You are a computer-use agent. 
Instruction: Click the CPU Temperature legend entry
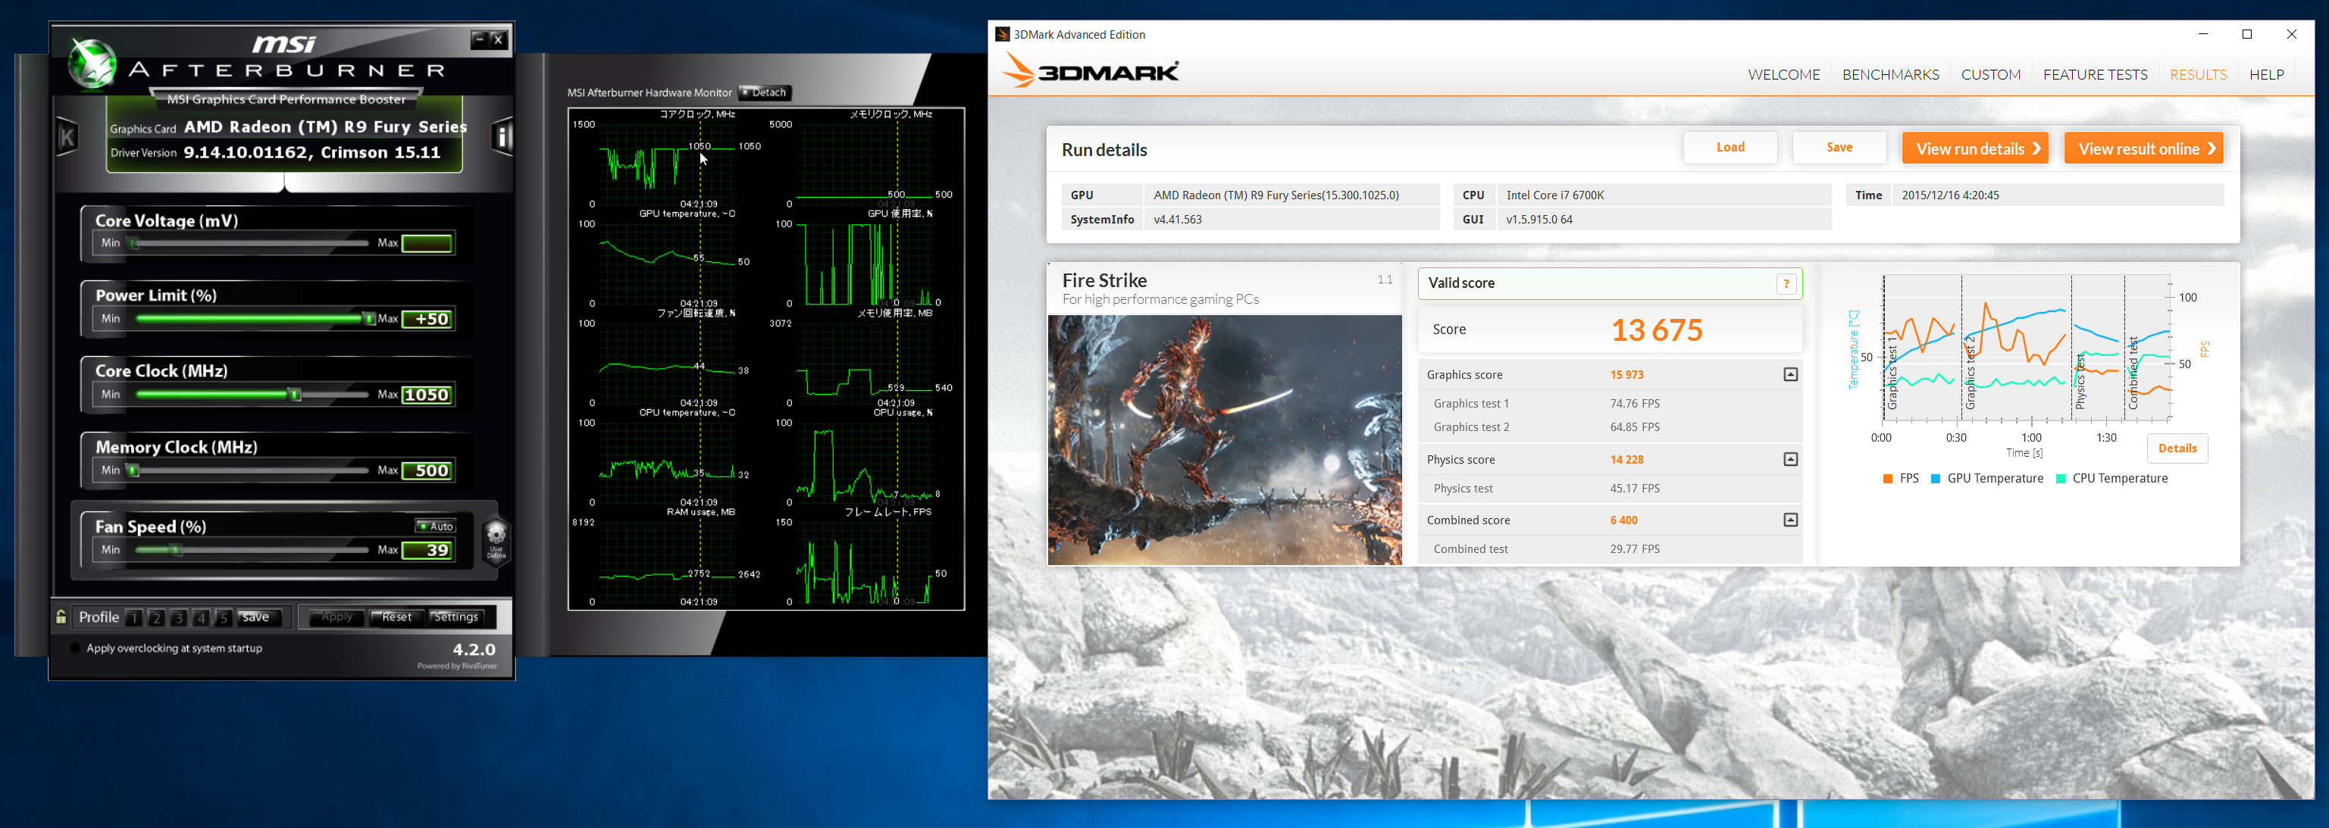point(2111,478)
